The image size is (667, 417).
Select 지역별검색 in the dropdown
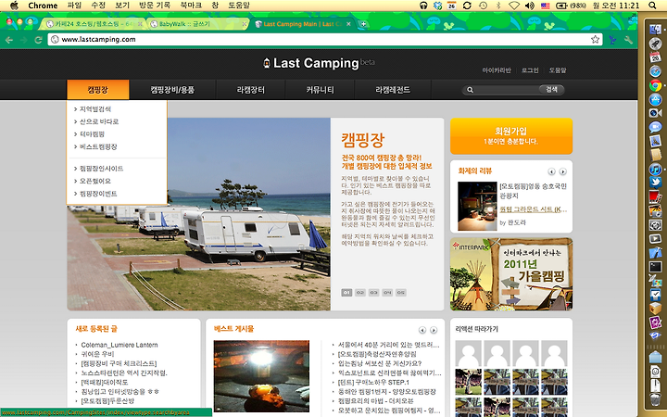[x=95, y=109]
